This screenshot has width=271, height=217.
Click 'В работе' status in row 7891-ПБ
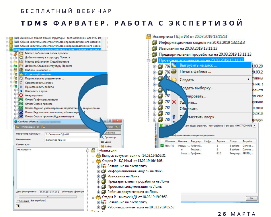click(234, 146)
